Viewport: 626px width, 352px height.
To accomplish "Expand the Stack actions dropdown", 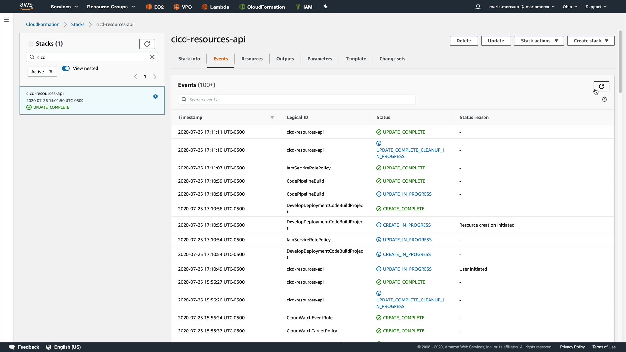I will pos(539,41).
